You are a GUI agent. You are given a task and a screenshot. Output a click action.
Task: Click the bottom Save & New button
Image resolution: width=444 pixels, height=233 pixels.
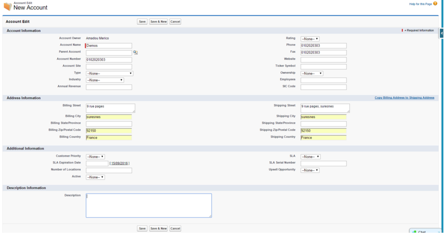pos(158,229)
